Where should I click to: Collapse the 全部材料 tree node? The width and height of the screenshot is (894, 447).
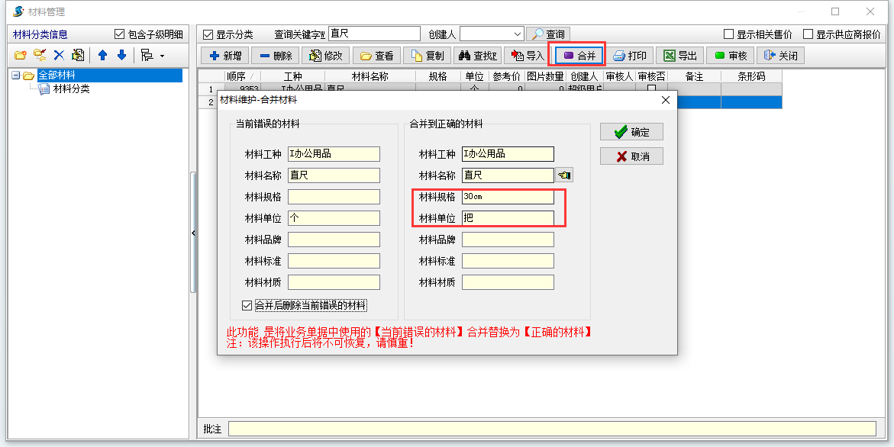[x=15, y=76]
